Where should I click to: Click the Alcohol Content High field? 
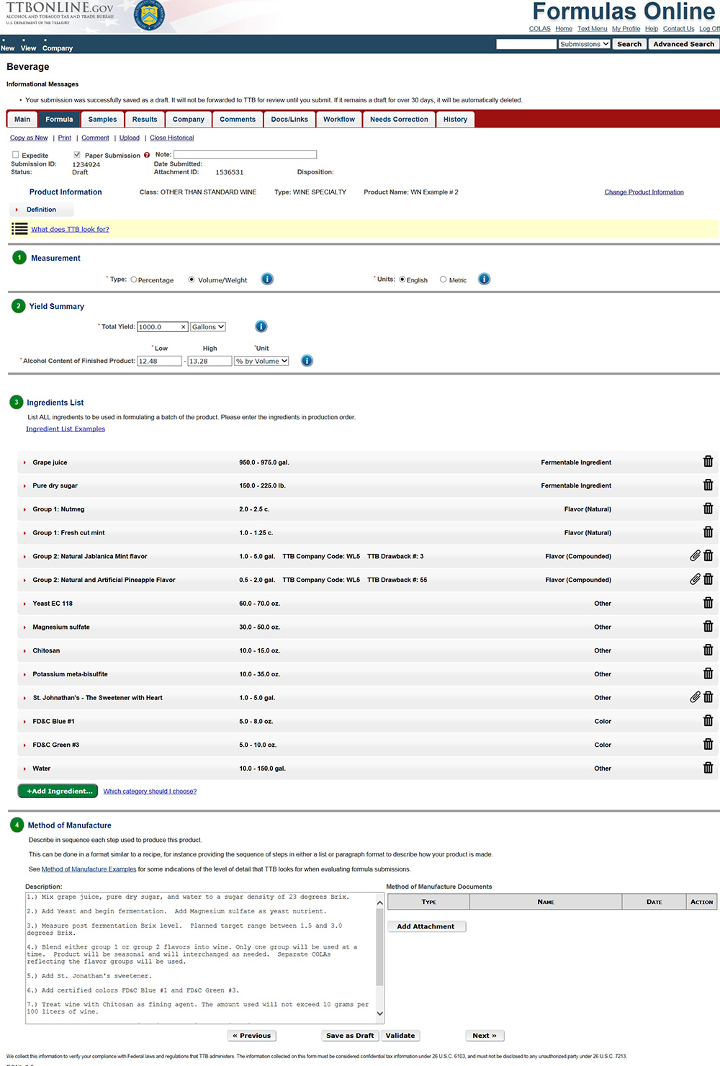click(x=210, y=361)
